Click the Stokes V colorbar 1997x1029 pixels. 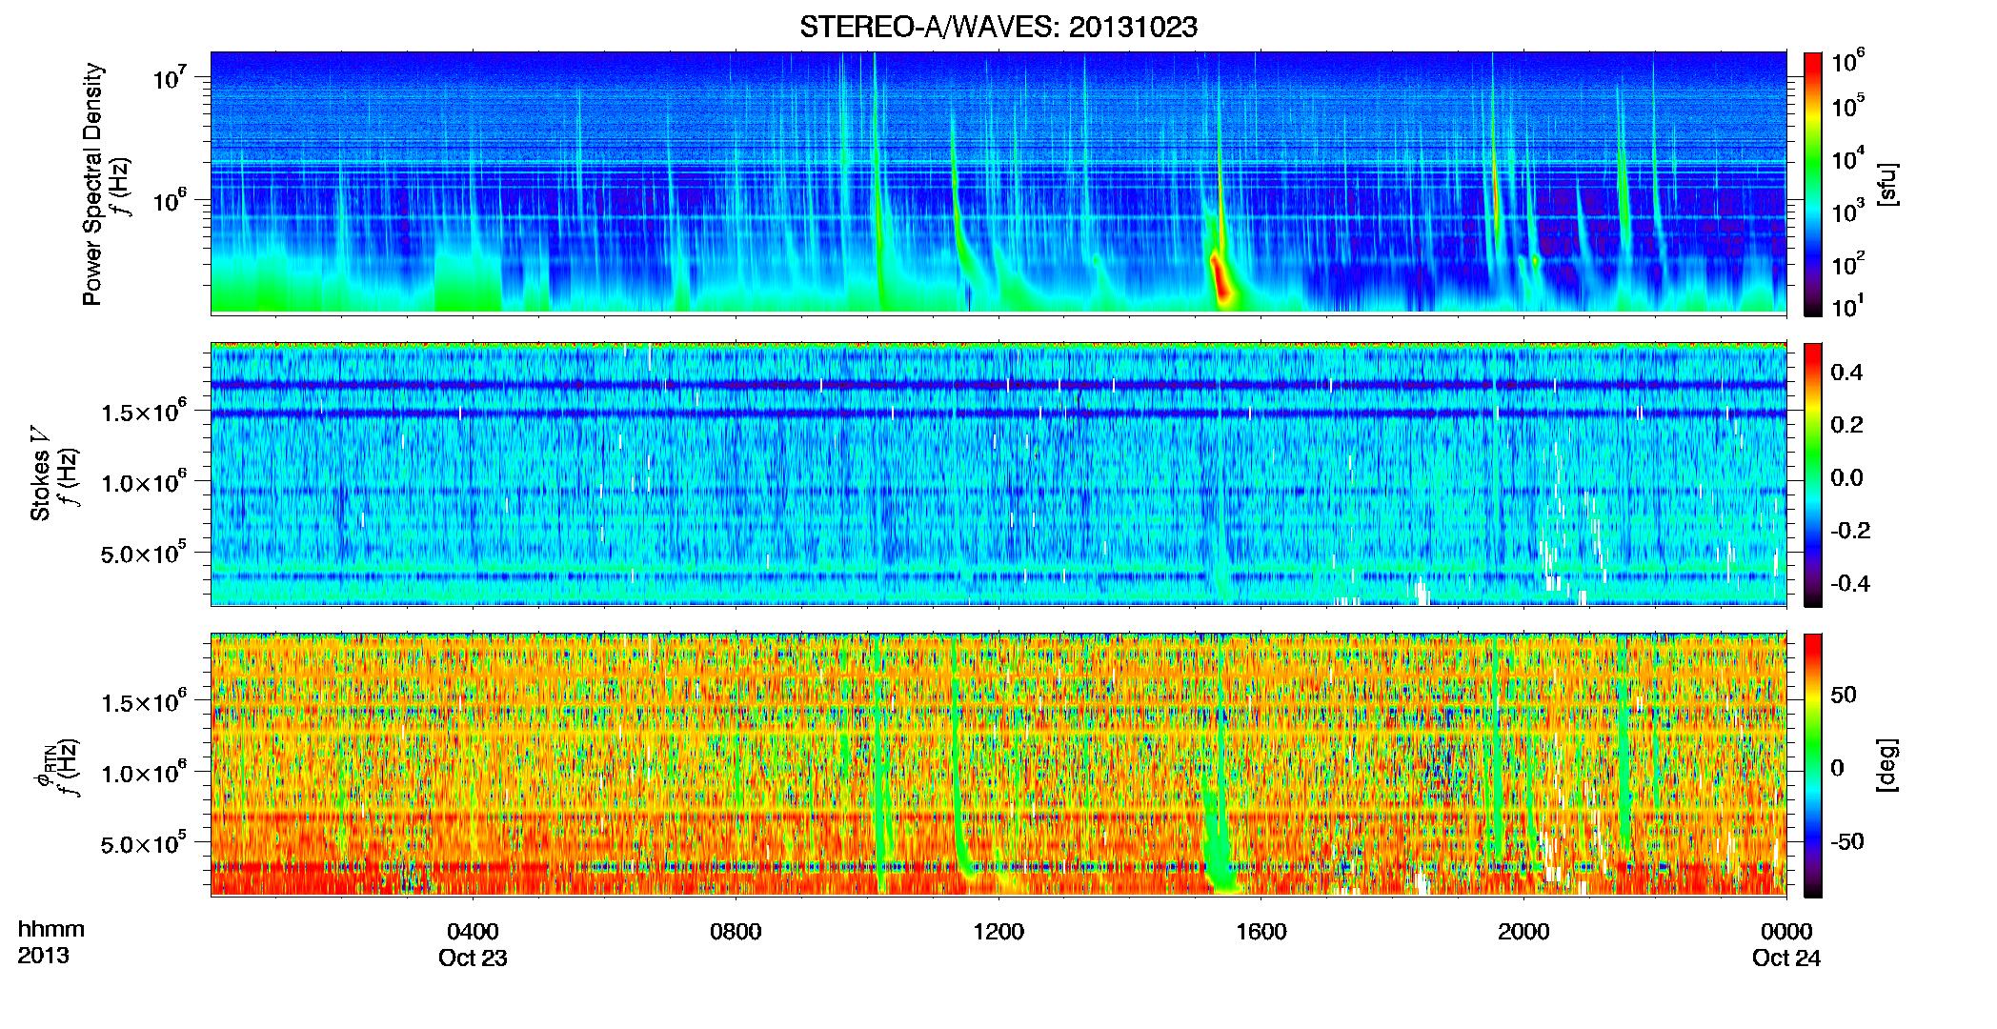click(x=1812, y=474)
